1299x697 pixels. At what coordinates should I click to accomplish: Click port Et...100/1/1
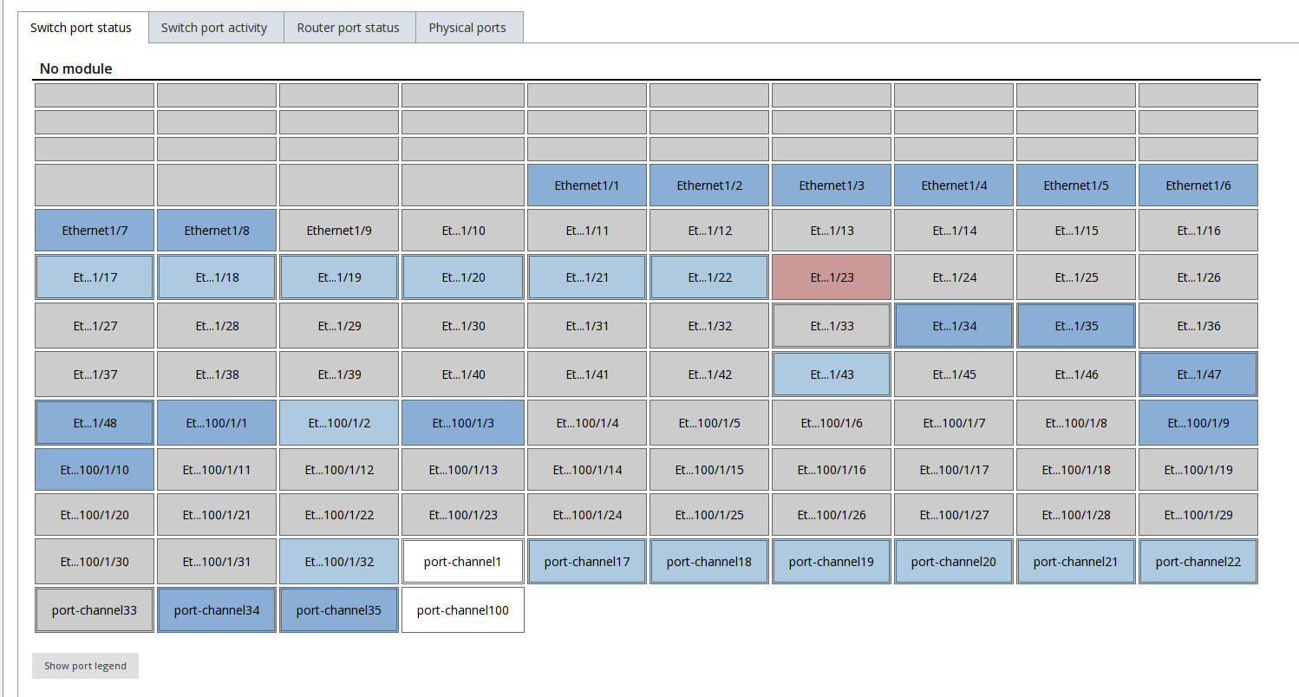coord(217,423)
